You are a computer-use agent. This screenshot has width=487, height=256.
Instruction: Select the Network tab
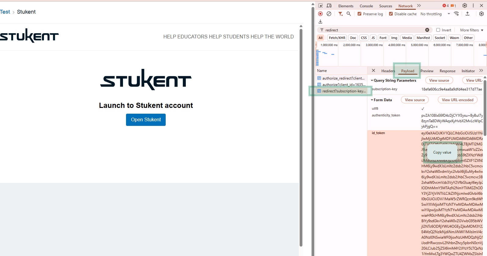(406, 6)
